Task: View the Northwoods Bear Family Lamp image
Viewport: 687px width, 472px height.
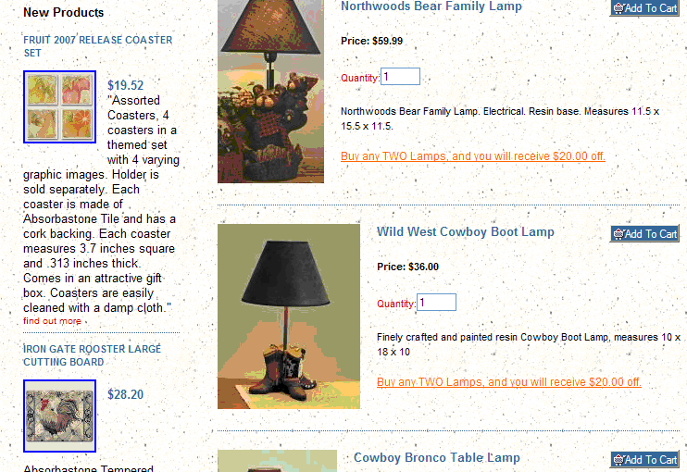Action: tap(270, 91)
